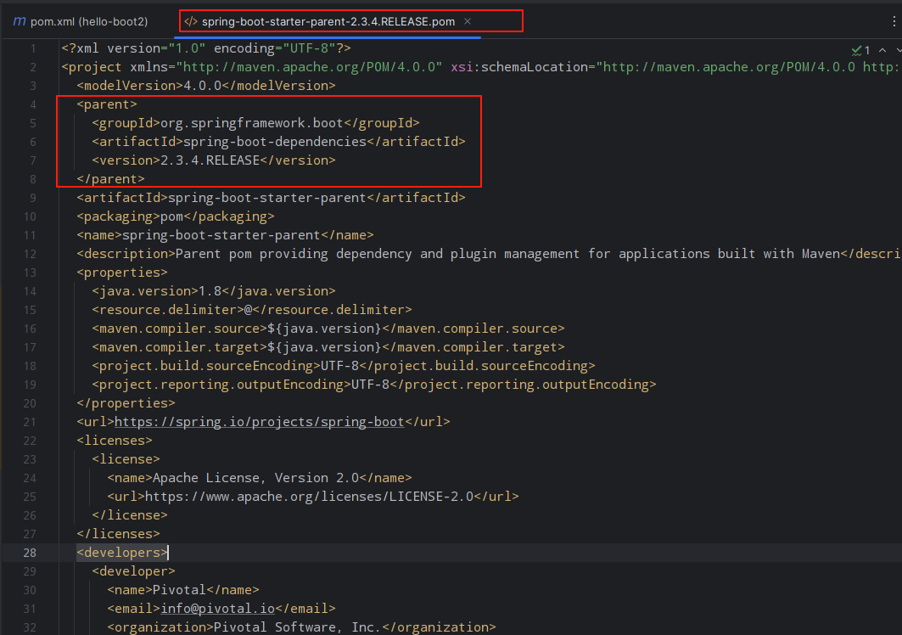Click green typo inspection checkmark widget
The width and height of the screenshot is (902, 635).
tap(856, 50)
